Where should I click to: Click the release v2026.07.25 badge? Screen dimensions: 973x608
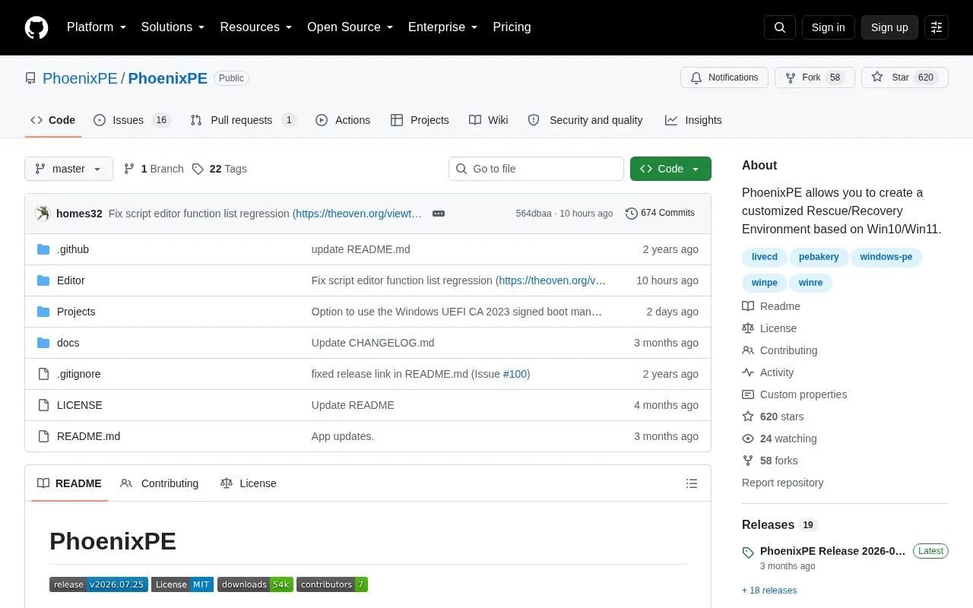coord(99,584)
